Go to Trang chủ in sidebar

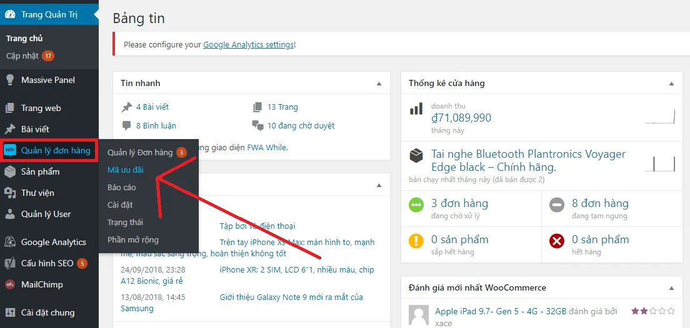[24, 39]
